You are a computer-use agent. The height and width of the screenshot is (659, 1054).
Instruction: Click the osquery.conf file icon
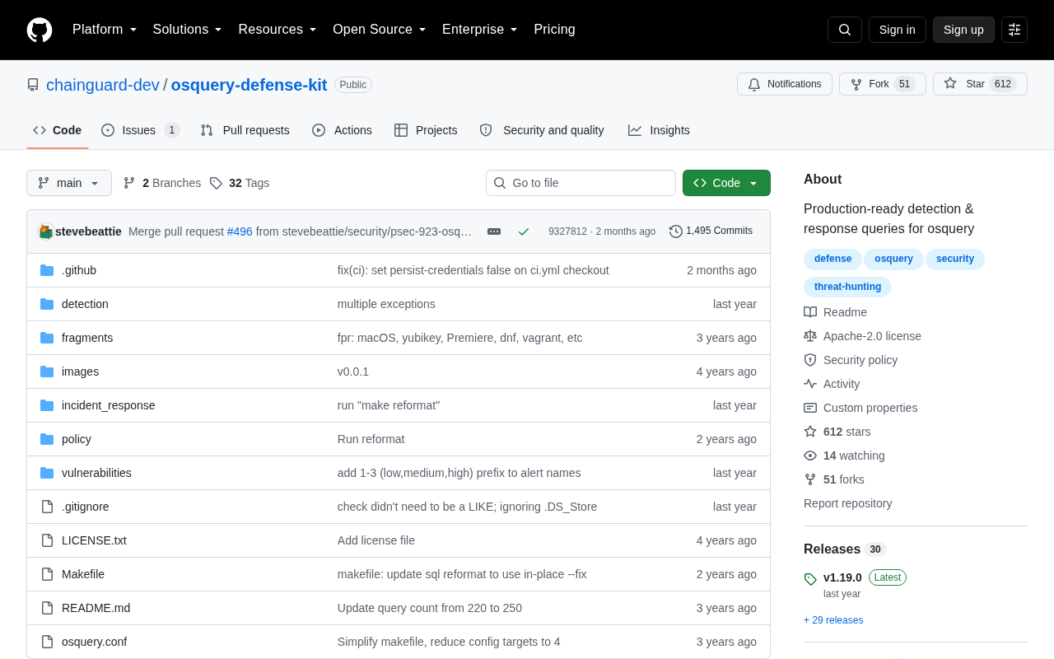(x=47, y=642)
